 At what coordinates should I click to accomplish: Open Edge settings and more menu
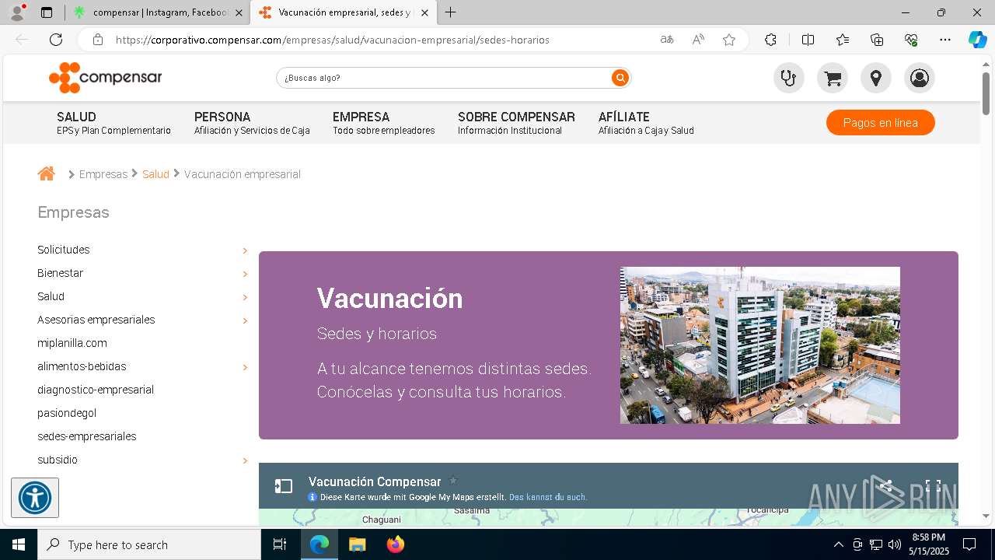click(945, 40)
